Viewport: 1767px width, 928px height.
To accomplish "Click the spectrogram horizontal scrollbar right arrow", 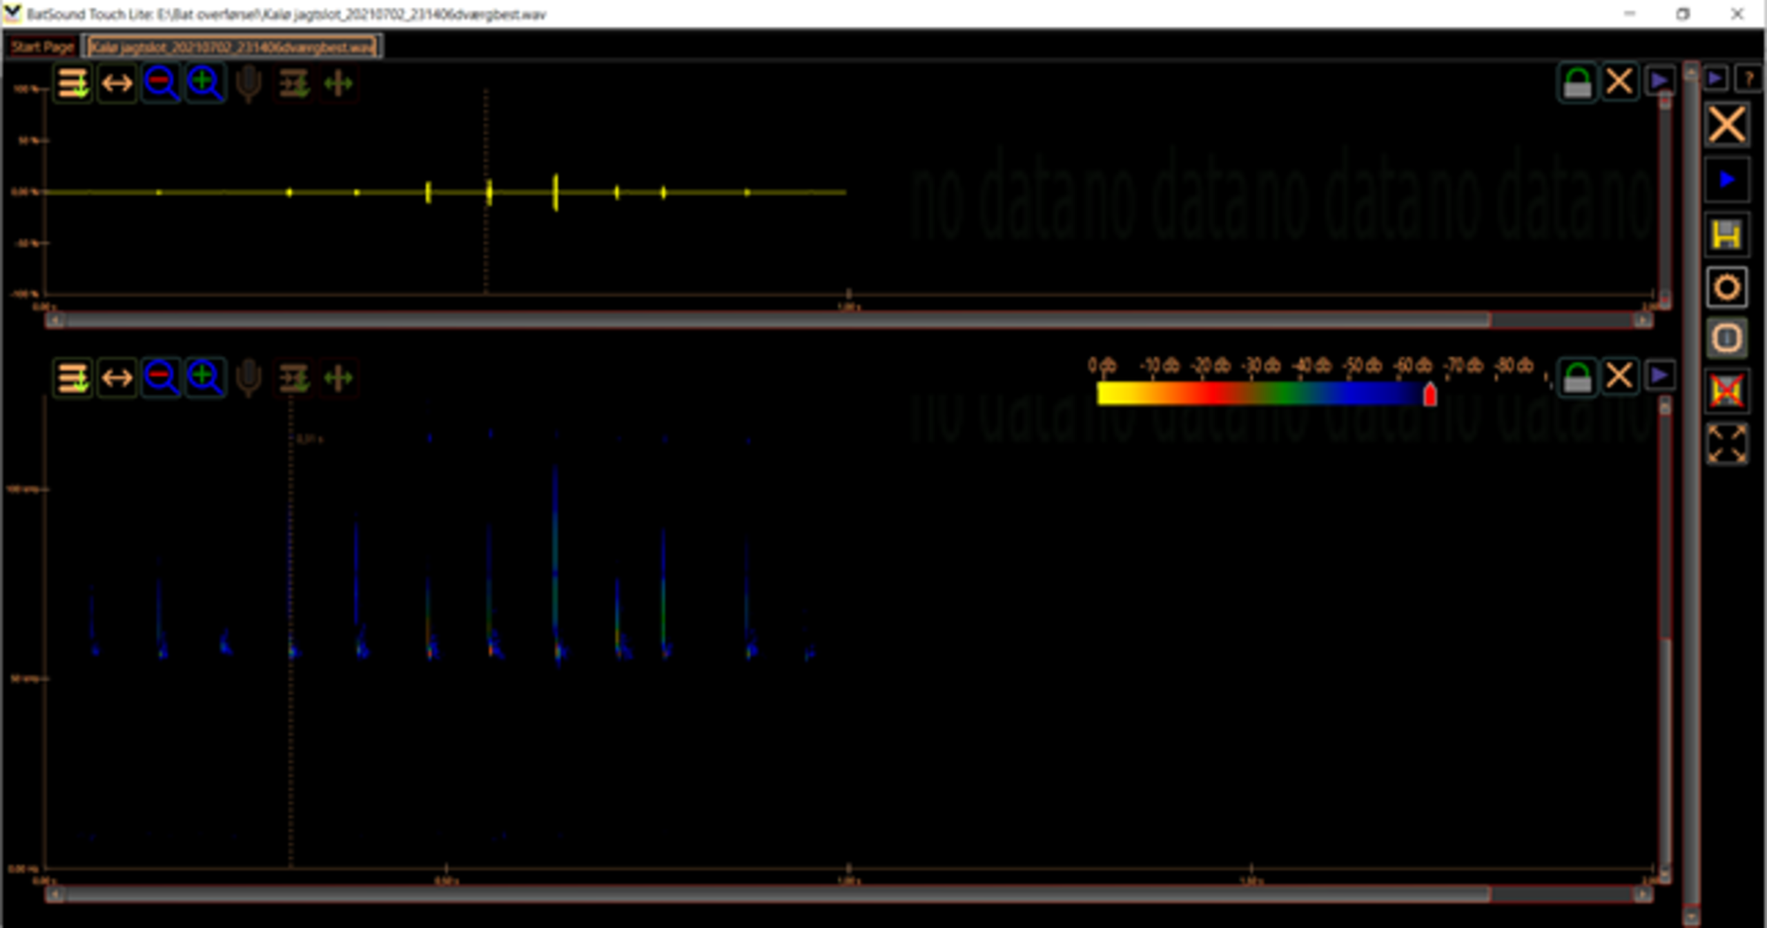I will 1643,894.
